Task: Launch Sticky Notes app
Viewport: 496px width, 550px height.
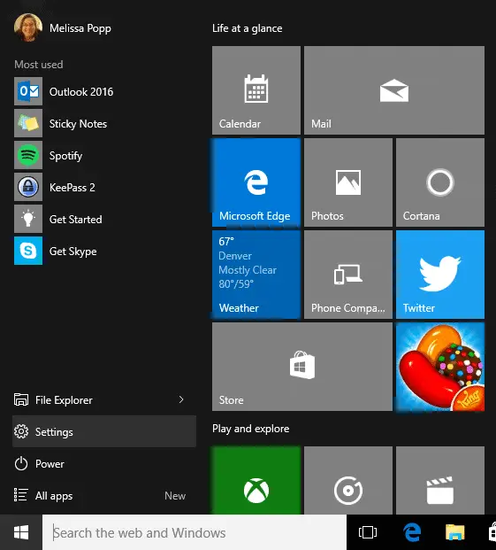Action: tap(104, 123)
